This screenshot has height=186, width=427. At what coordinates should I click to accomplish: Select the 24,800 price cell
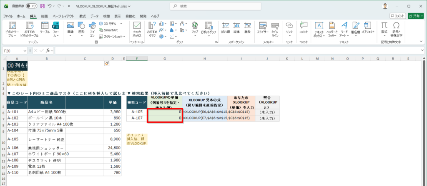coord(113,148)
